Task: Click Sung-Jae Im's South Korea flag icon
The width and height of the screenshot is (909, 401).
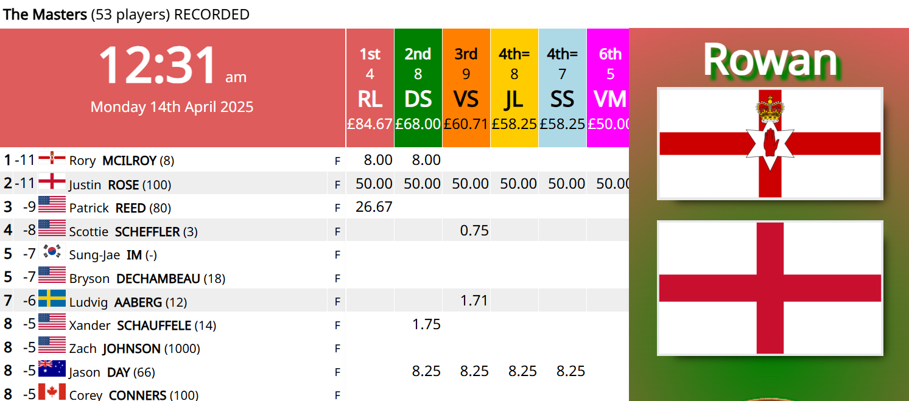Action: (x=52, y=253)
